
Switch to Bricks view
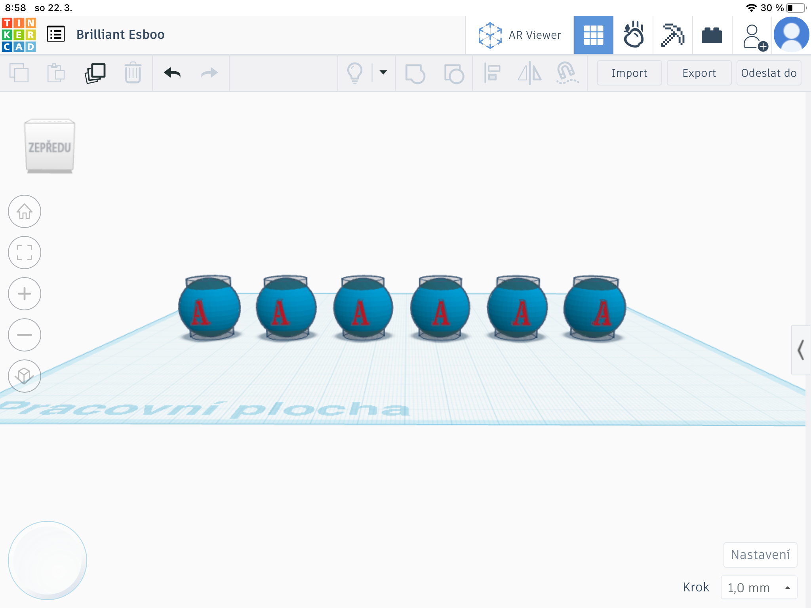click(712, 35)
